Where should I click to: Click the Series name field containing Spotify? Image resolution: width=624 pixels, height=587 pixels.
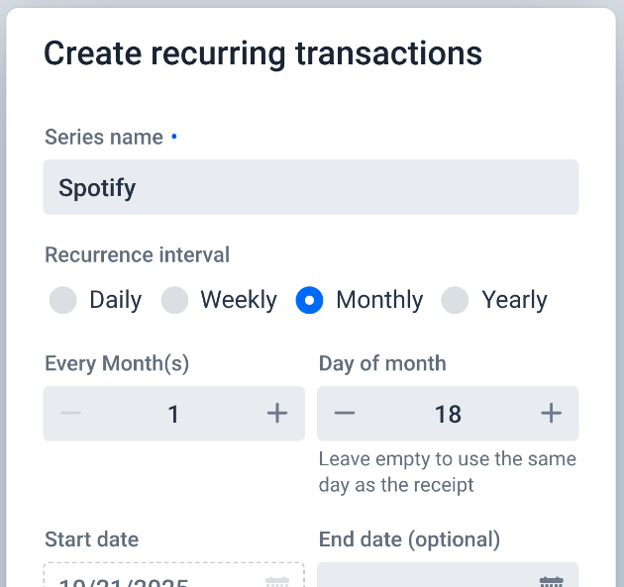[311, 187]
